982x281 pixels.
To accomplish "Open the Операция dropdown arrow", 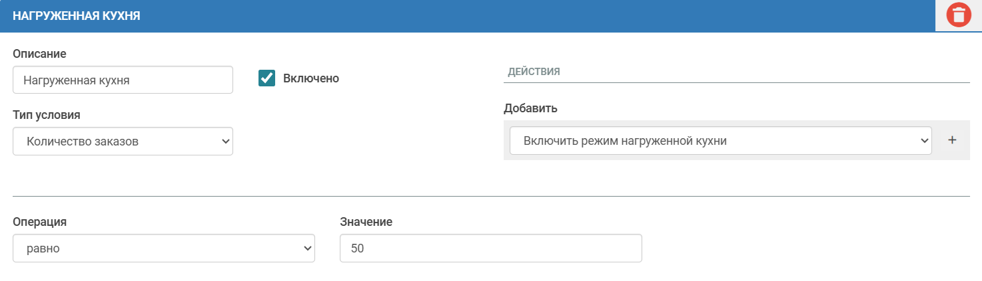I will tap(307, 248).
